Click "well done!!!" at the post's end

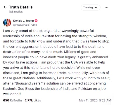click(12, 94)
